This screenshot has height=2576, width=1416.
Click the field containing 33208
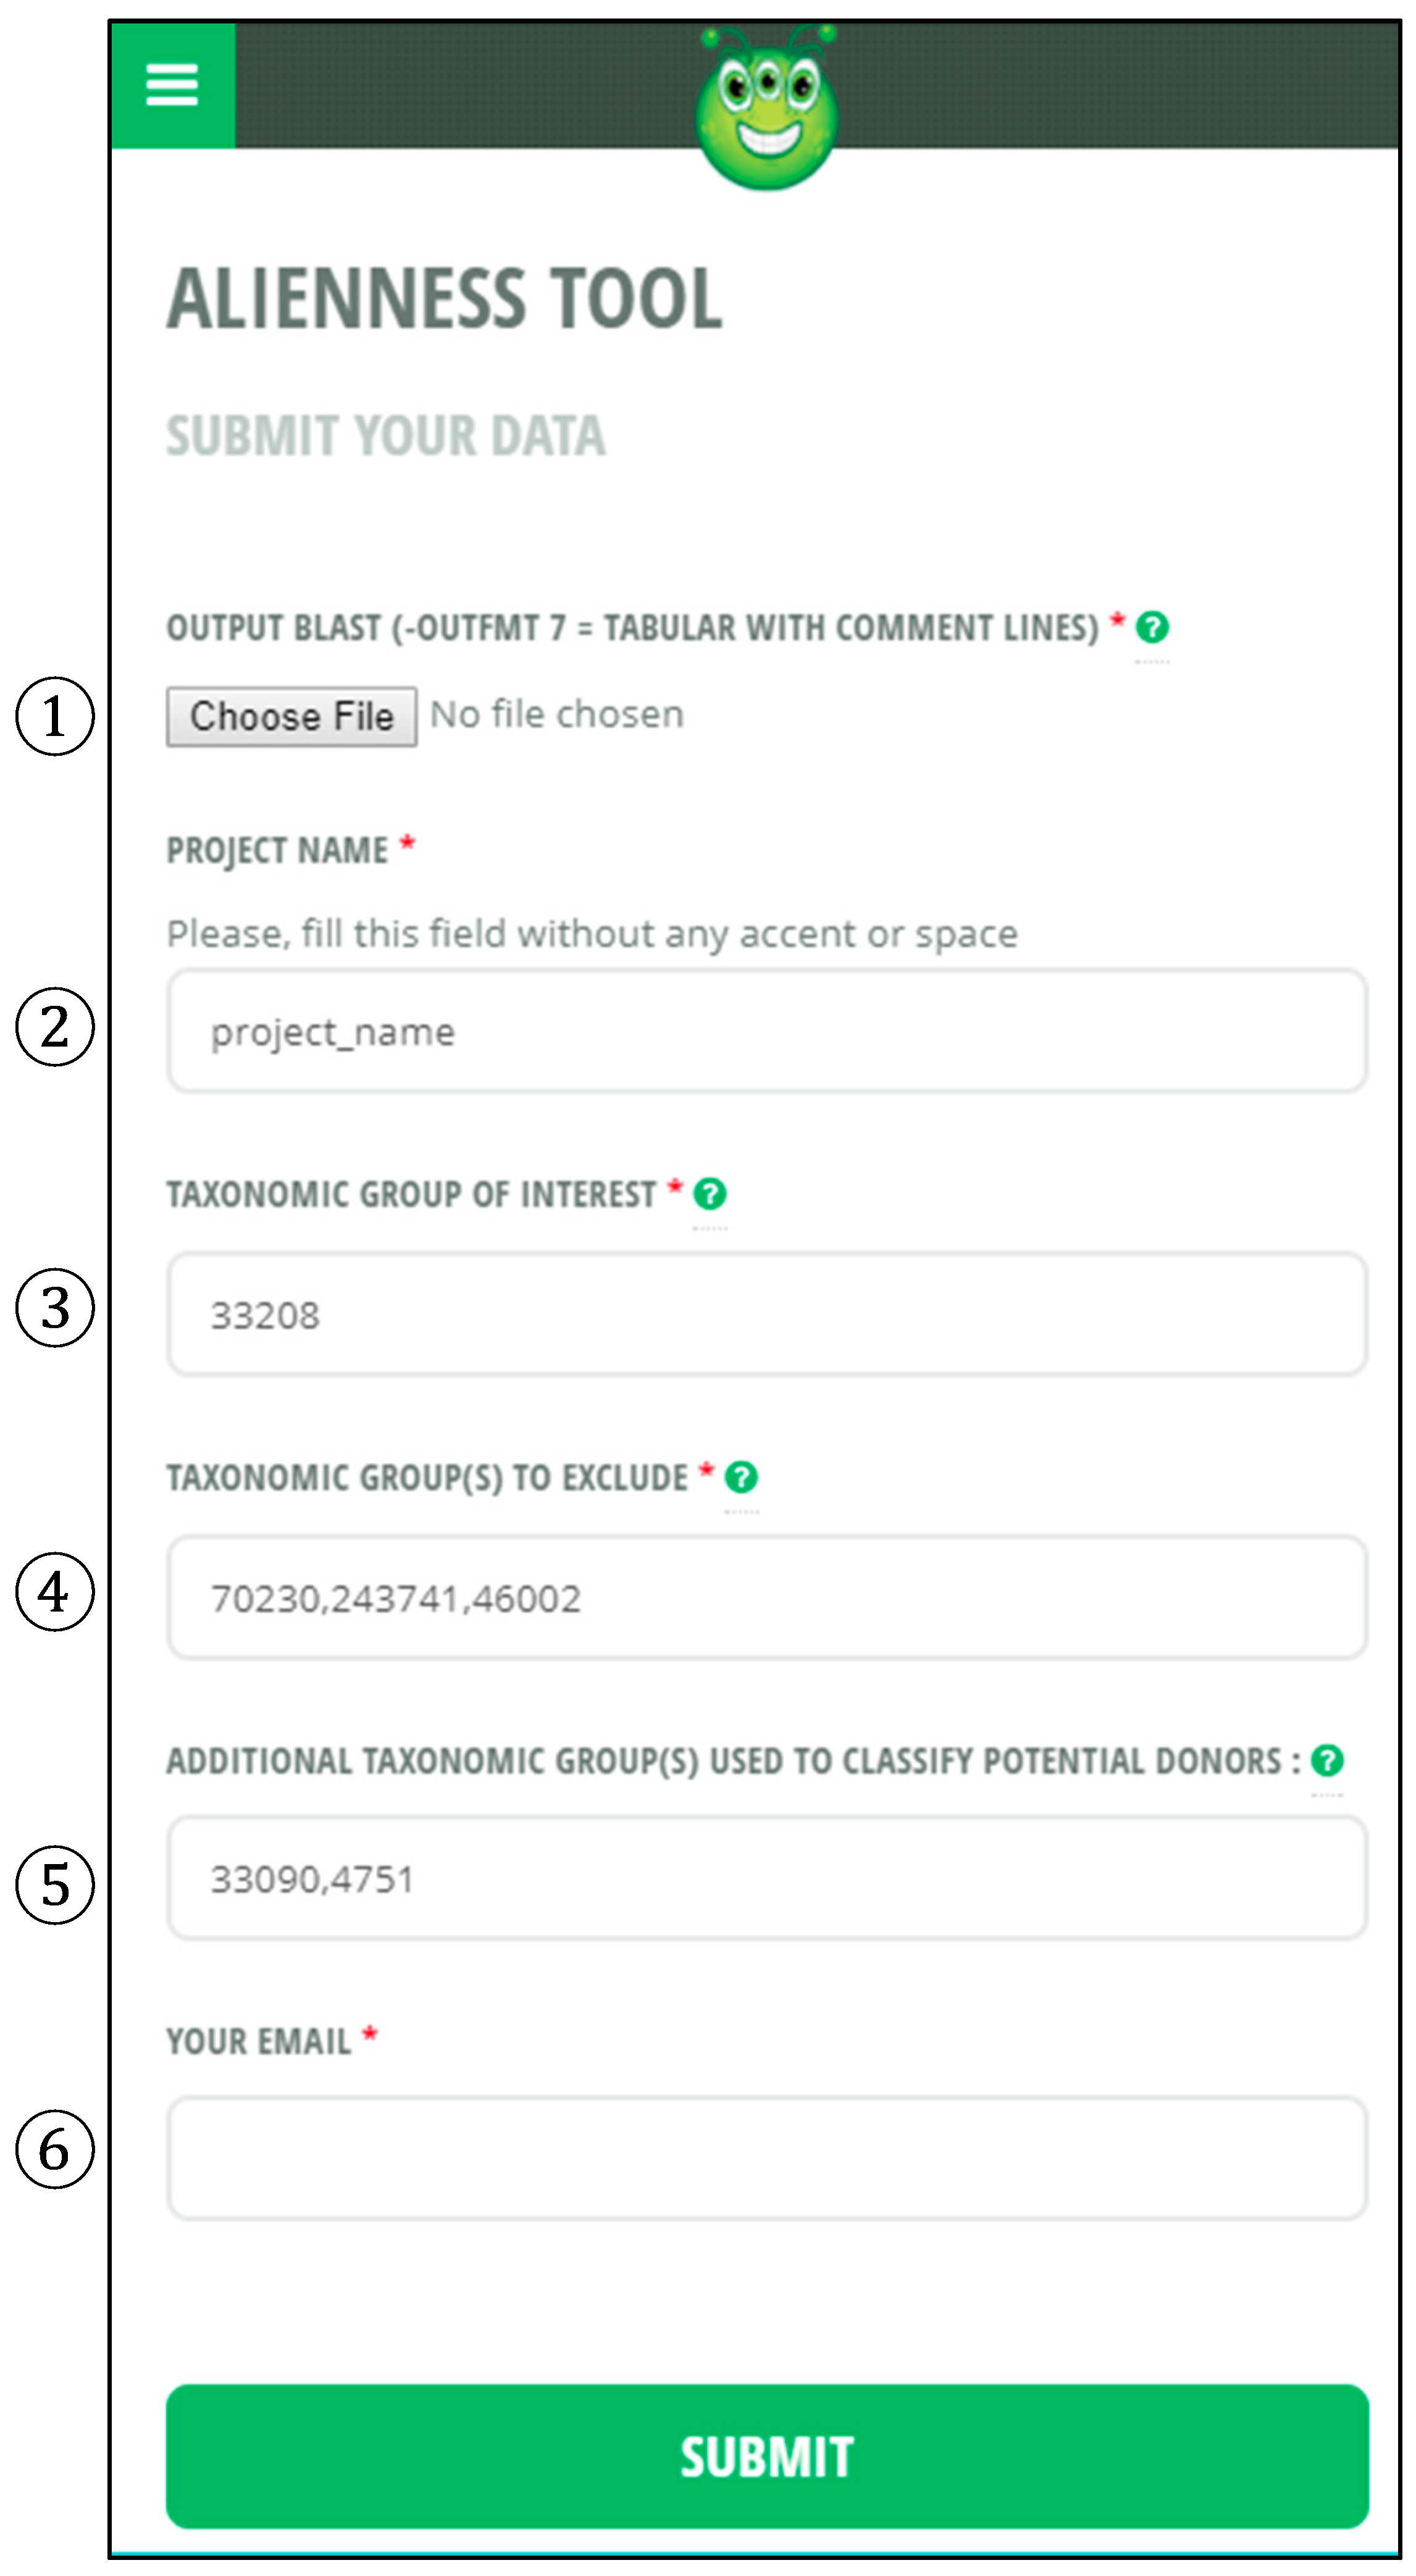point(767,1314)
